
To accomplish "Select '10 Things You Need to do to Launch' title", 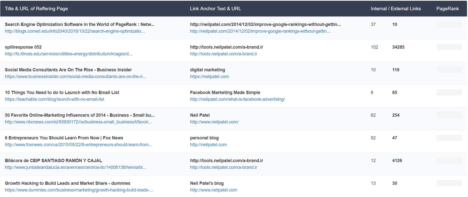I will click(62, 93).
